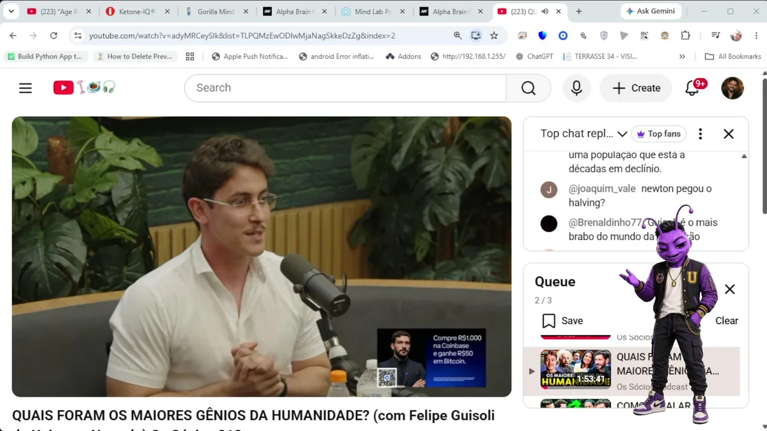Screen dimensions: 767x431
Task: Open the Addons bookmark
Action: click(403, 56)
